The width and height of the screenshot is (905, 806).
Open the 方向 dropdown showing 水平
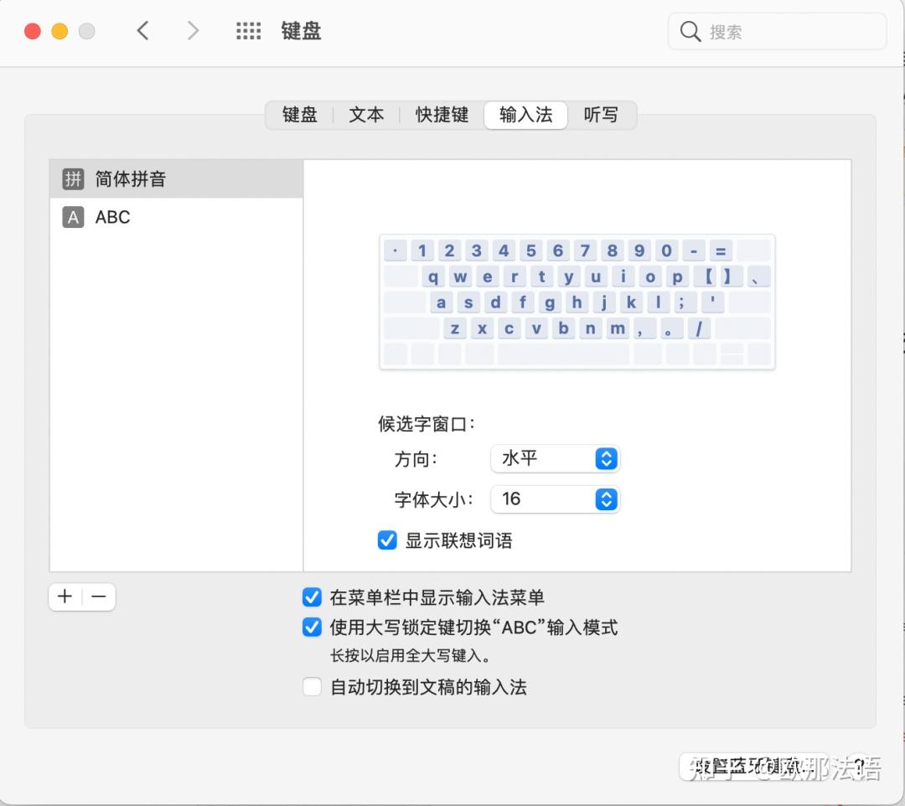tap(556, 458)
